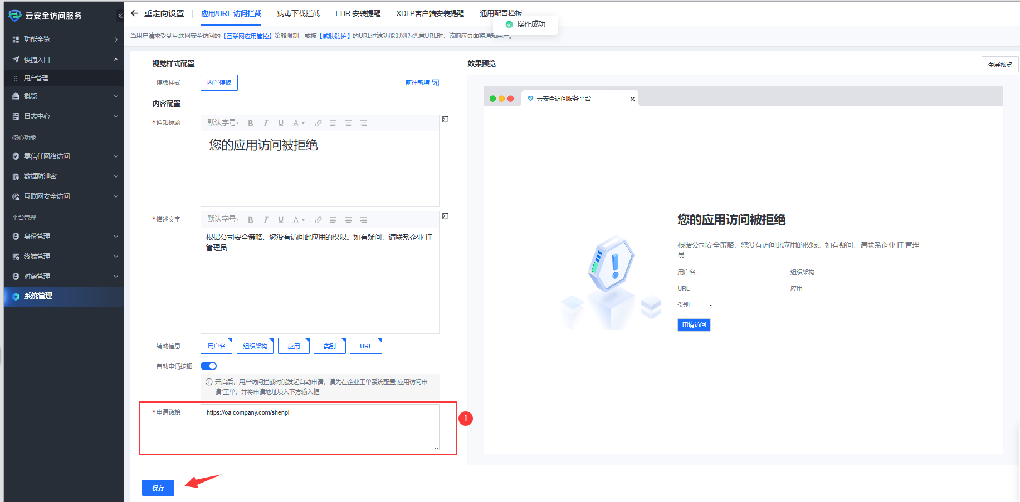The width and height of the screenshot is (1020, 502).
Task: Open font size dropdown in 通知标题 editor
Action: click(x=223, y=122)
